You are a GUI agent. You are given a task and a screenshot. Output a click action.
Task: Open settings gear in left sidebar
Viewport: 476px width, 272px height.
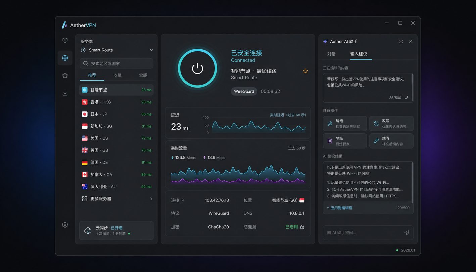[x=65, y=225]
